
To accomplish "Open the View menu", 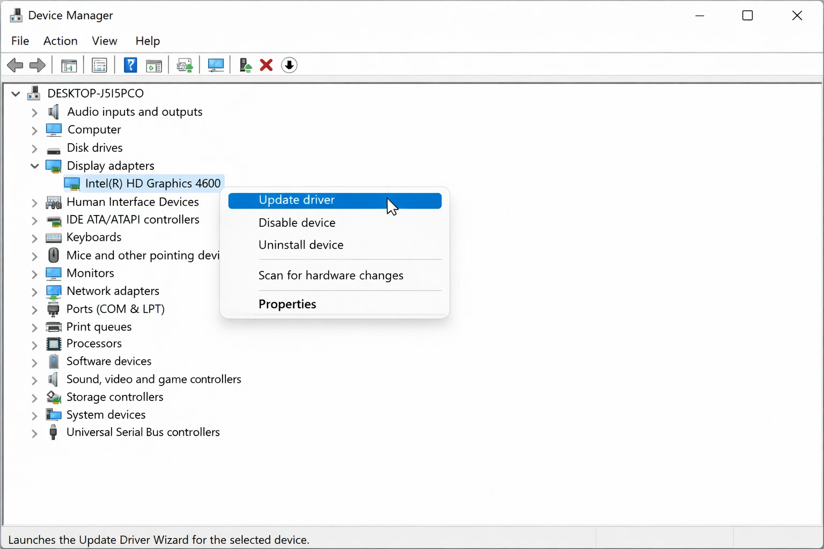I will click(x=104, y=41).
